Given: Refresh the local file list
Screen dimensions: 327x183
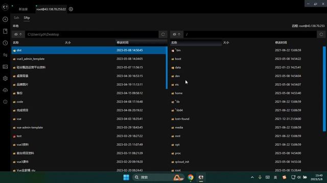Looking at the screenshot, I should tap(163, 35).
